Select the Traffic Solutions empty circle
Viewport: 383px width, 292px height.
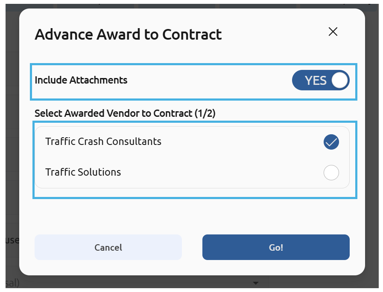point(331,173)
